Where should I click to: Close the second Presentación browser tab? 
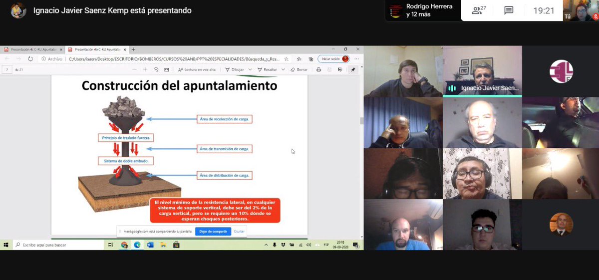click(x=125, y=49)
